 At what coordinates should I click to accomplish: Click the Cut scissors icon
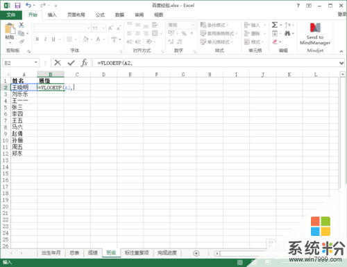coord(22,25)
